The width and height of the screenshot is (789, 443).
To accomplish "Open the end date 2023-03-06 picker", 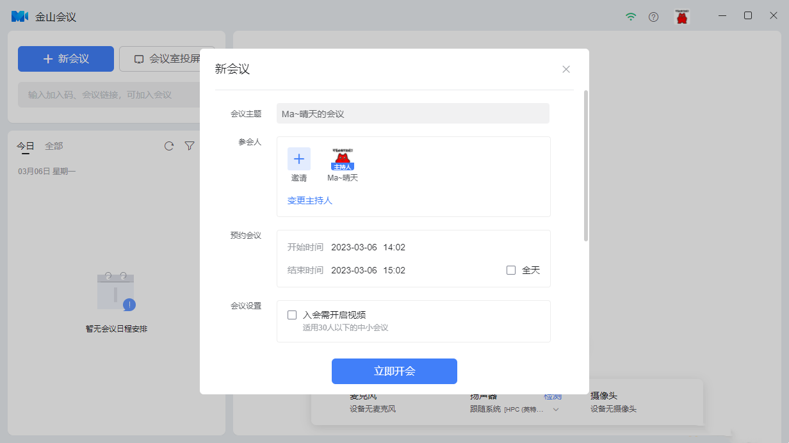I will click(354, 270).
